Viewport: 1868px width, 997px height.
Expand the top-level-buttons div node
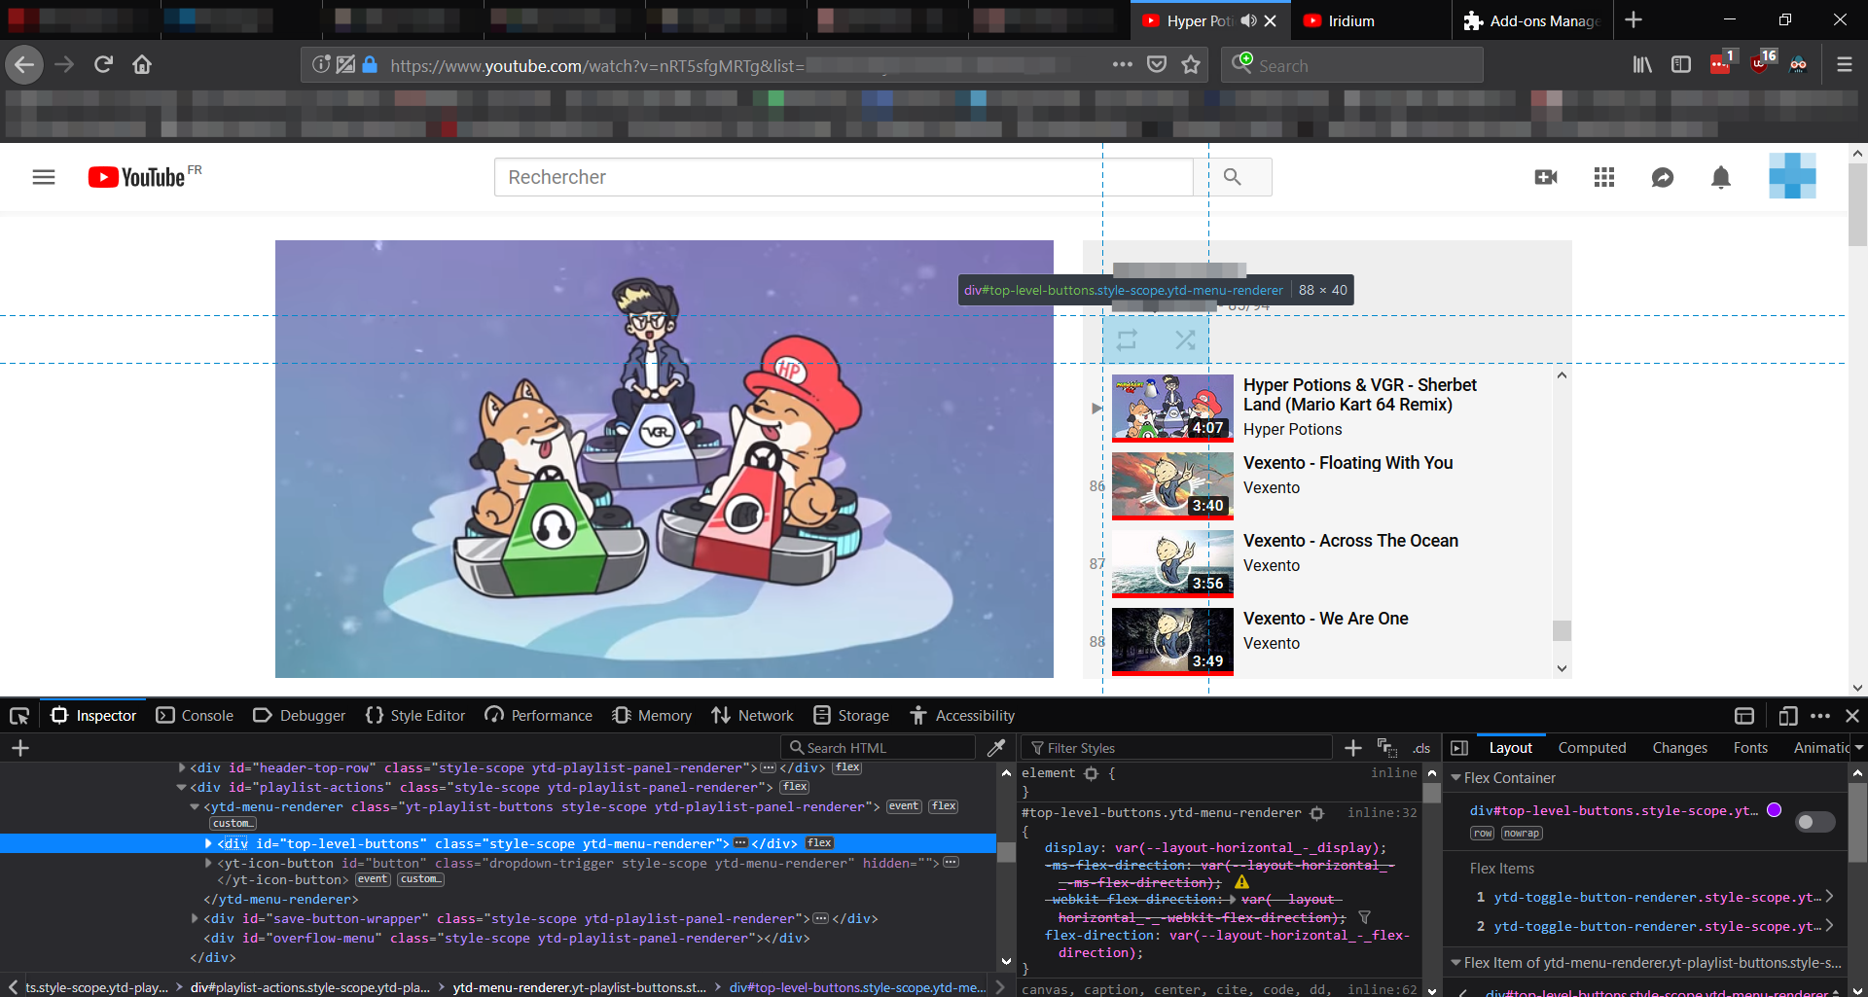point(208,843)
